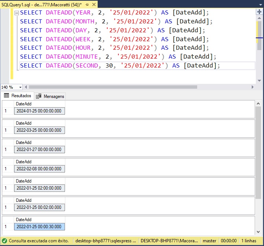The height and width of the screenshot is (246, 264).
Task: Switch to the Resultados tab
Action: click(x=17, y=96)
